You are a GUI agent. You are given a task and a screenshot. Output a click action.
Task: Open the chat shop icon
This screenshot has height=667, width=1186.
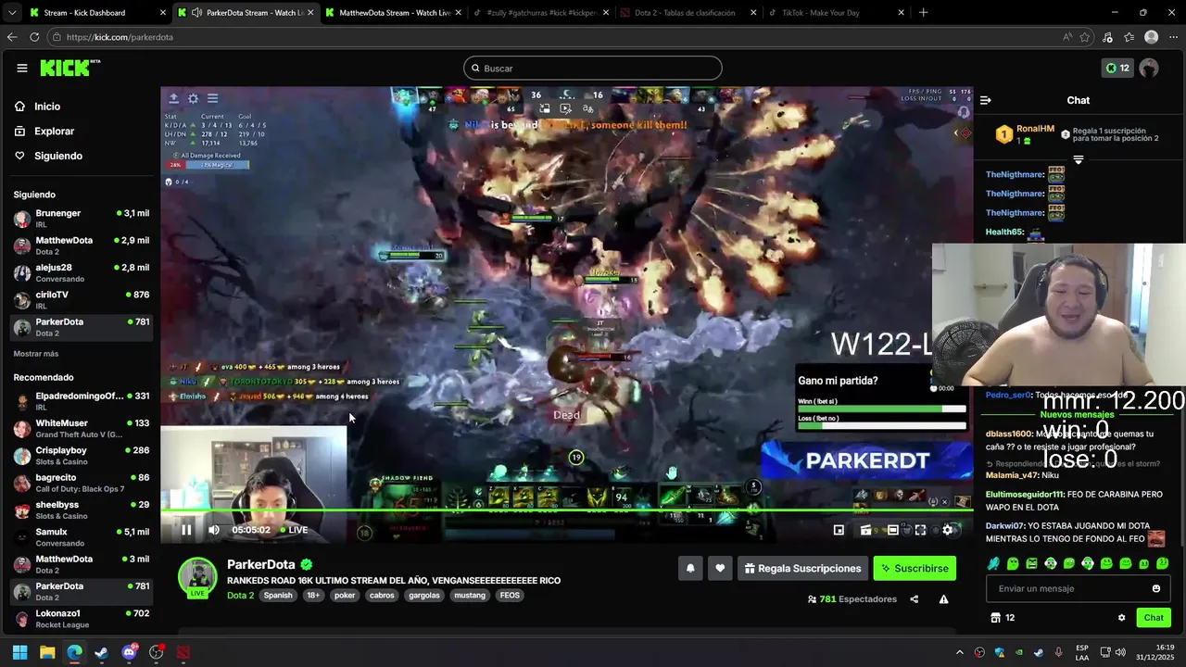pyautogui.click(x=996, y=618)
